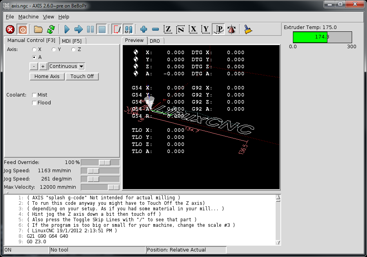
Task: Clear the live backplot with broom icon
Action: tap(248, 29)
